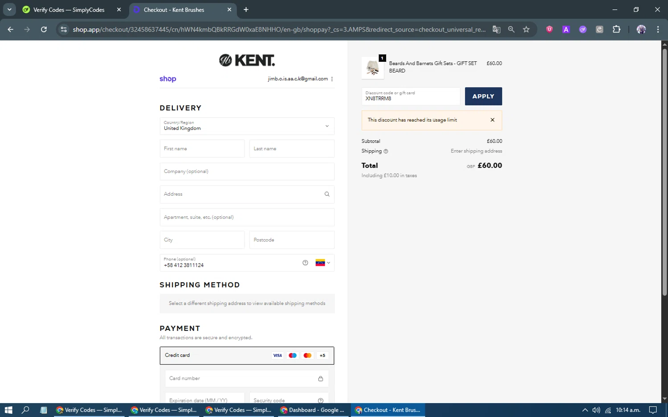Focus the Last name field
This screenshot has height=417, width=668.
[292, 148]
